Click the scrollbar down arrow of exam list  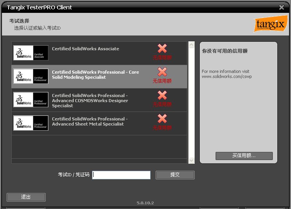(x=192, y=160)
